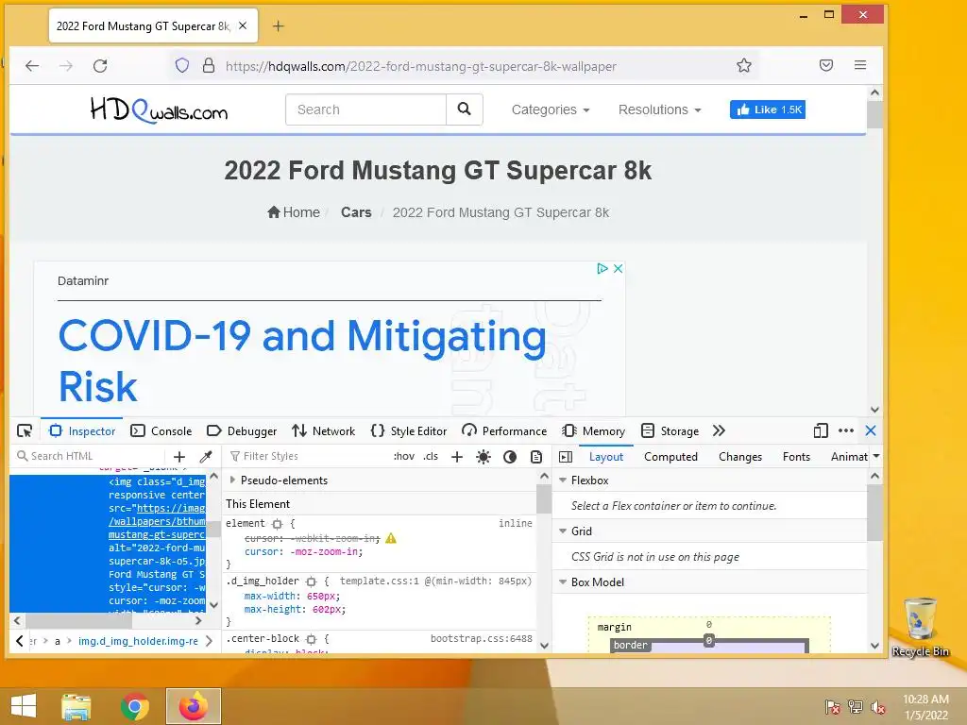This screenshot has width=967, height=725.
Task: Open the Performance tab
Action: 504,430
